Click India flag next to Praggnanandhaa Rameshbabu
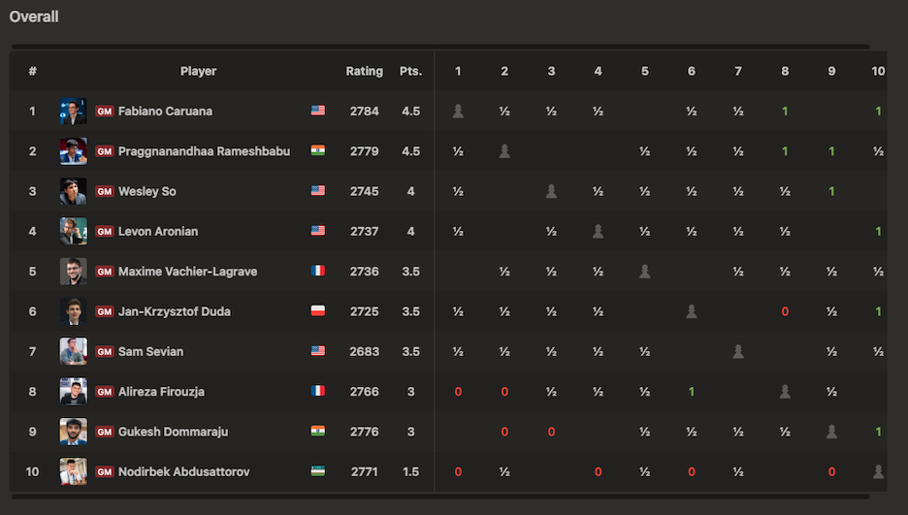The height and width of the screenshot is (515, 908). tap(318, 151)
